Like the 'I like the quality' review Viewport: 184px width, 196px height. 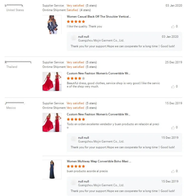(x=173, y=27)
